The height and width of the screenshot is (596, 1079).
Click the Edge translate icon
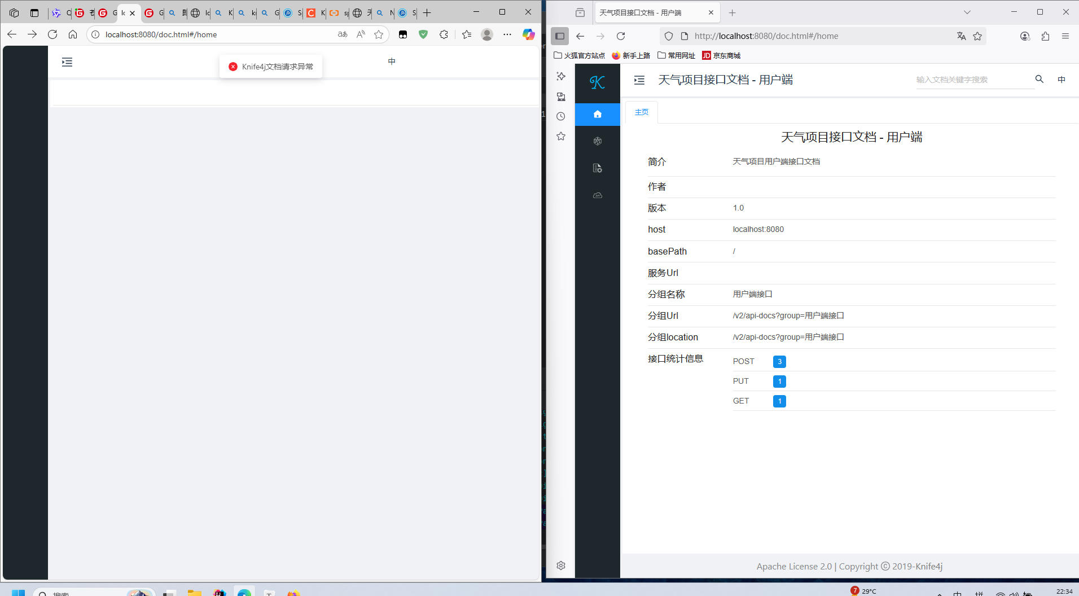coord(343,34)
